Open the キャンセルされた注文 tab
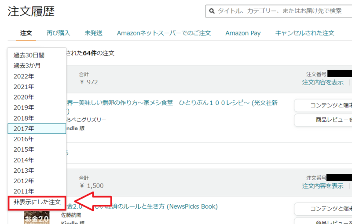 304,33
